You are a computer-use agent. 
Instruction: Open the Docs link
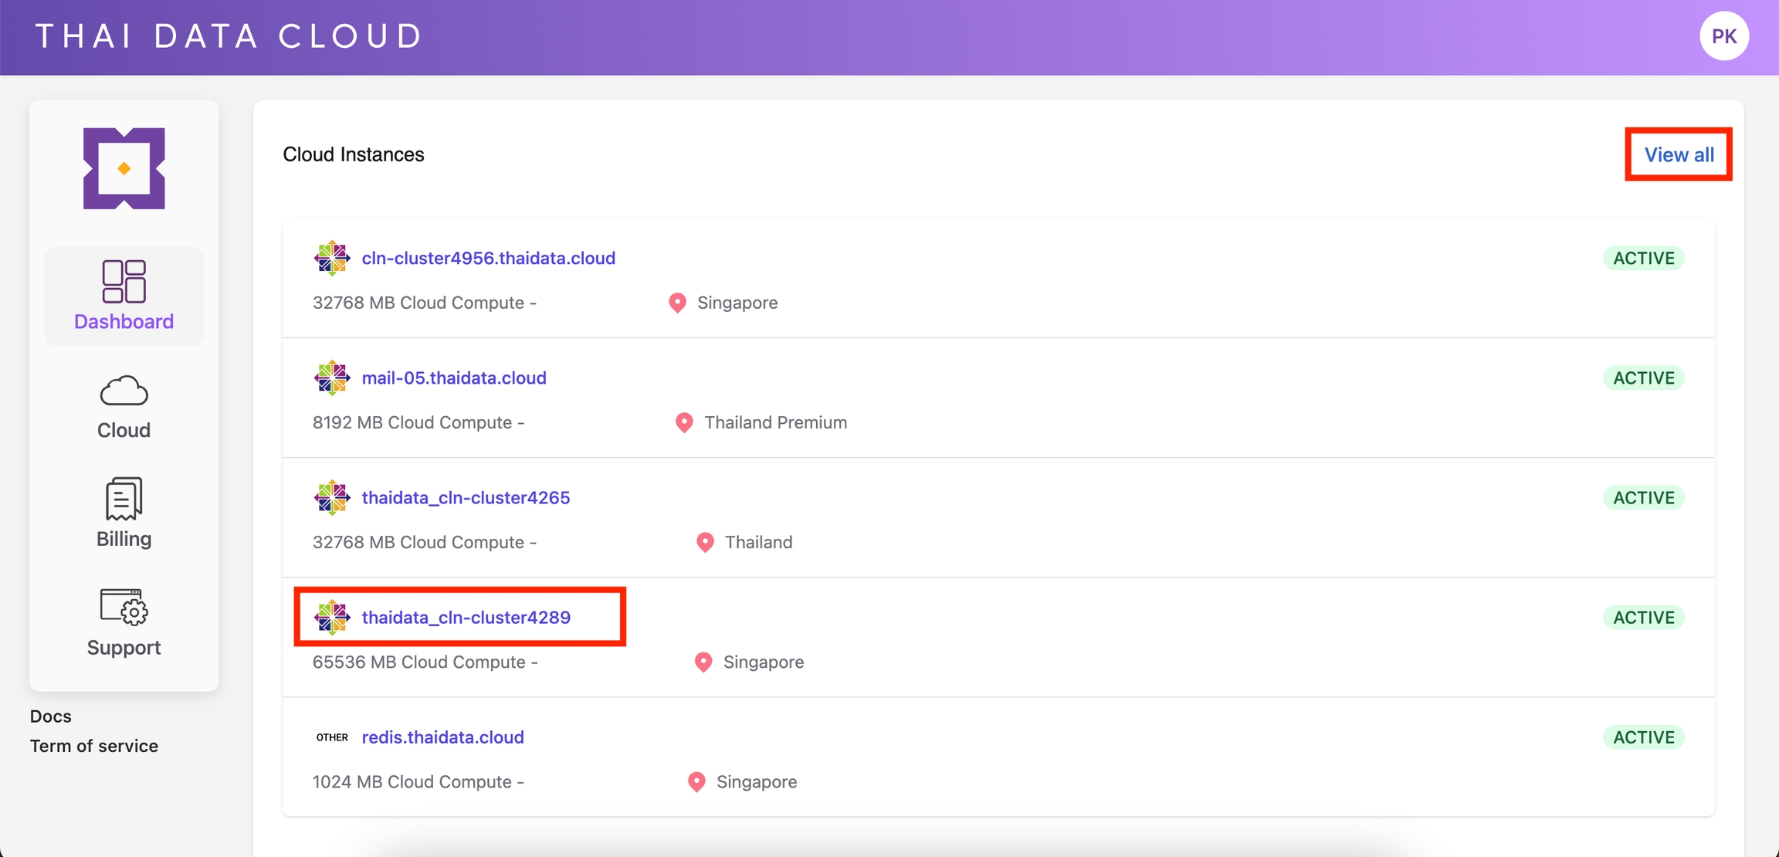51,716
